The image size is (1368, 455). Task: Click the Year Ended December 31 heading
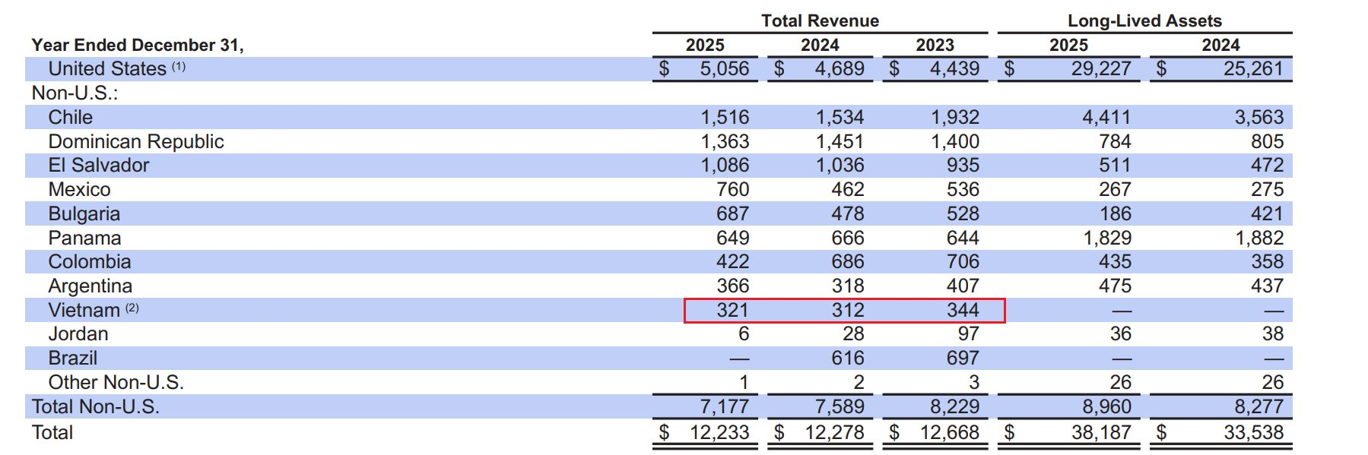[x=138, y=45]
